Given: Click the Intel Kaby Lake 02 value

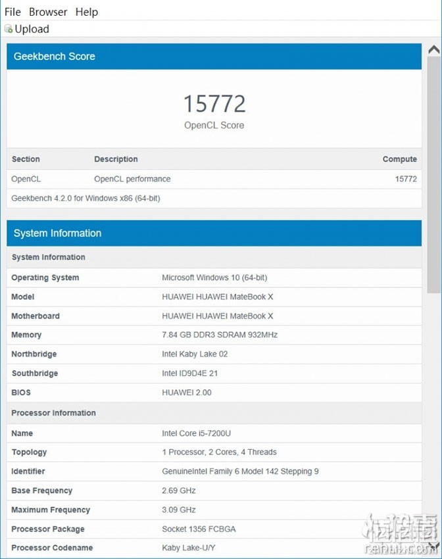Looking at the screenshot, I should pyautogui.click(x=195, y=354).
